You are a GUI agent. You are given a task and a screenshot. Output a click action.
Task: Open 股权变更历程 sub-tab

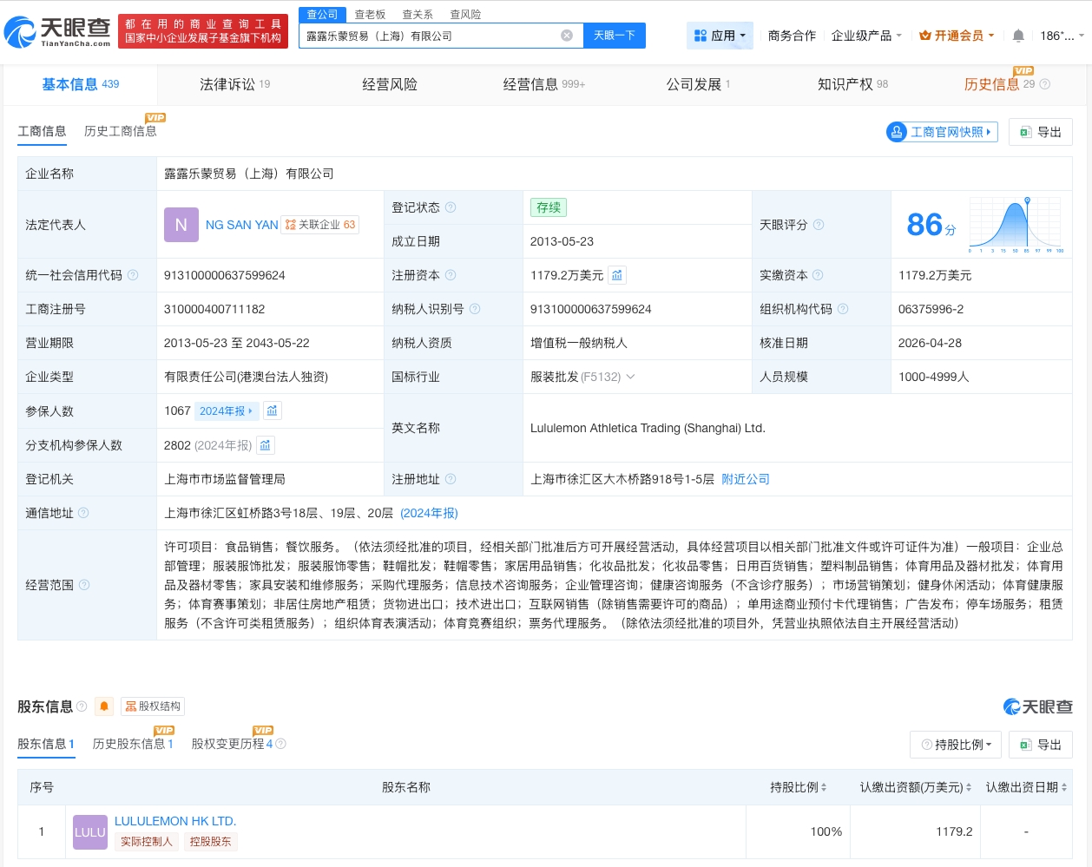232,744
